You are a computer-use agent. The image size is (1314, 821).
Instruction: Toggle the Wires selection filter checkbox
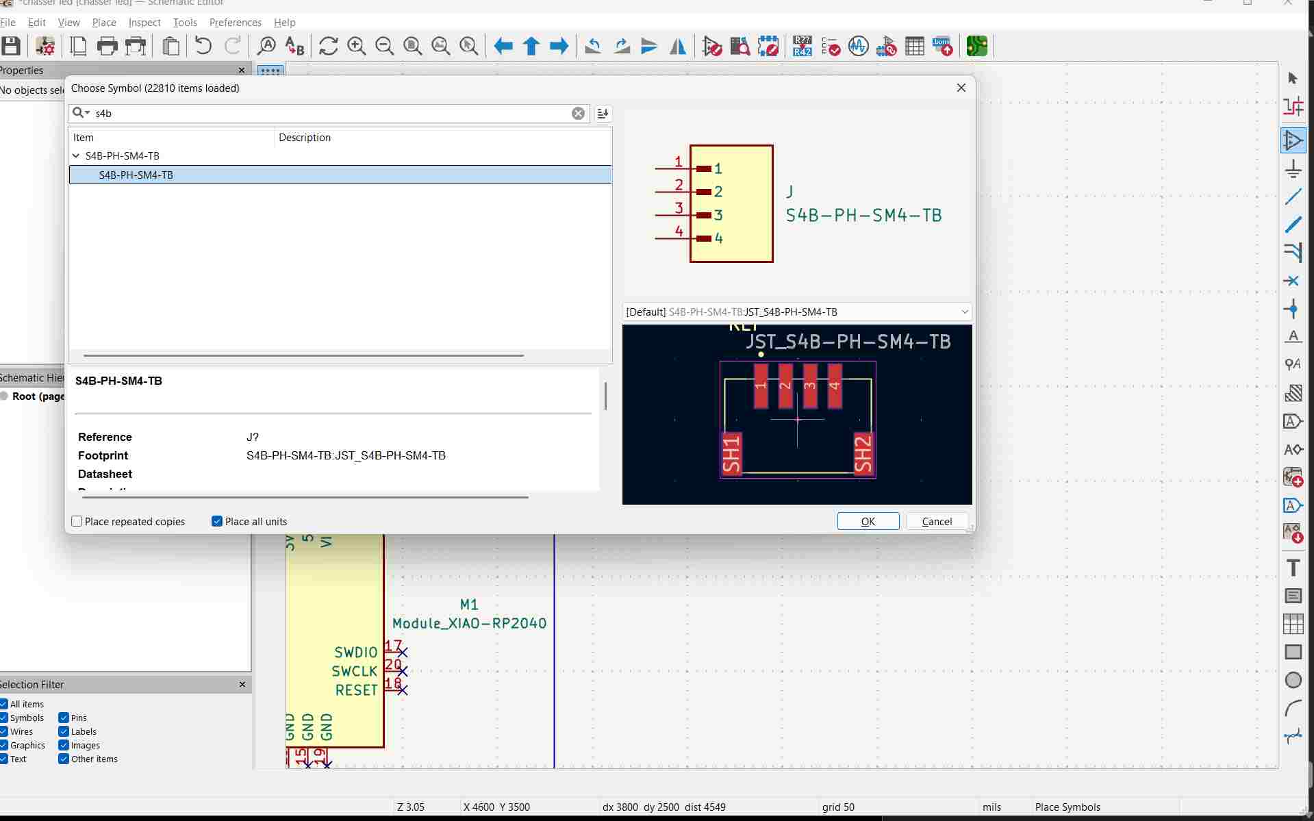pyautogui.click(x=4, y=731)
